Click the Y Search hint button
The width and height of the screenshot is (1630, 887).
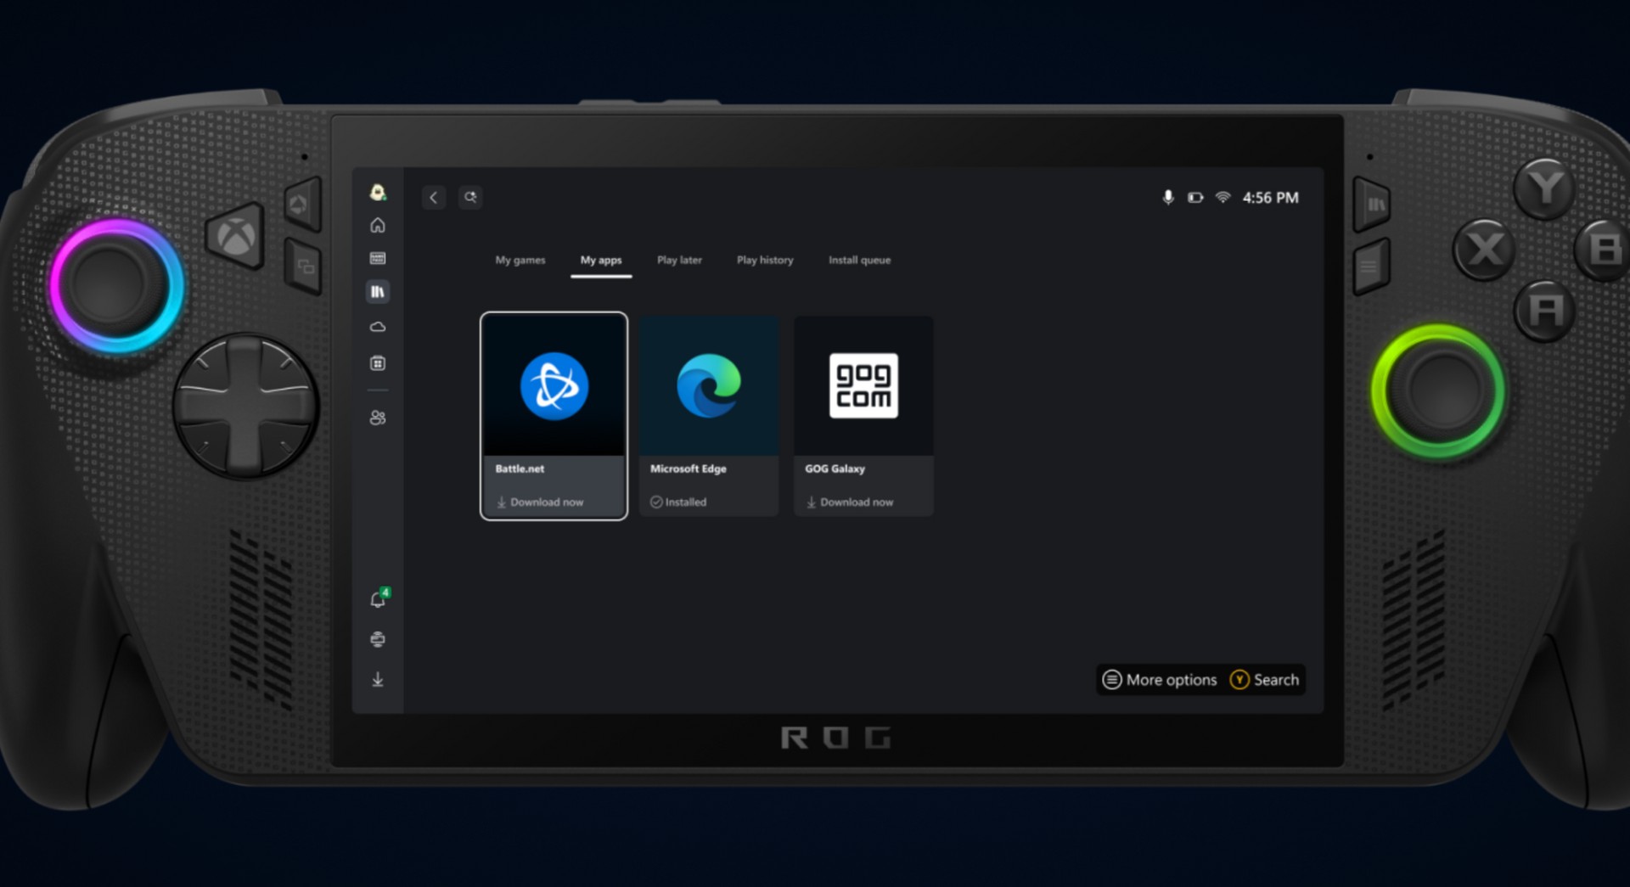click(1264, 680)
